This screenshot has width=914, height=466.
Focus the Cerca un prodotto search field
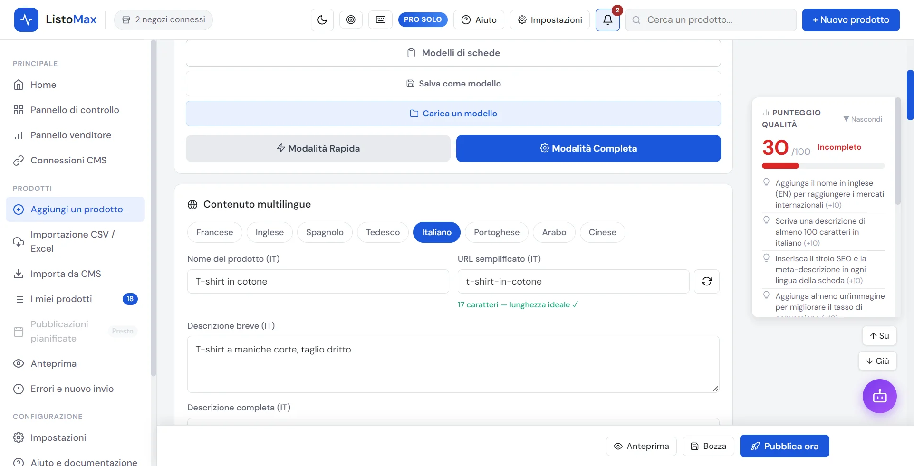coord(711,20)
